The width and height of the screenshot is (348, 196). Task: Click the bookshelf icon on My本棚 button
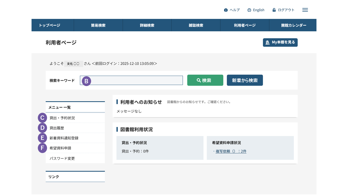268,42
